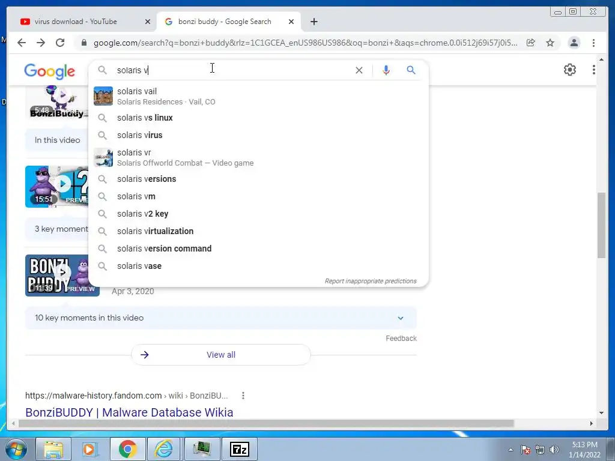Choose suggestion solaris vail
The height and width of the screenshot is (461, 615).
[258, 96]
